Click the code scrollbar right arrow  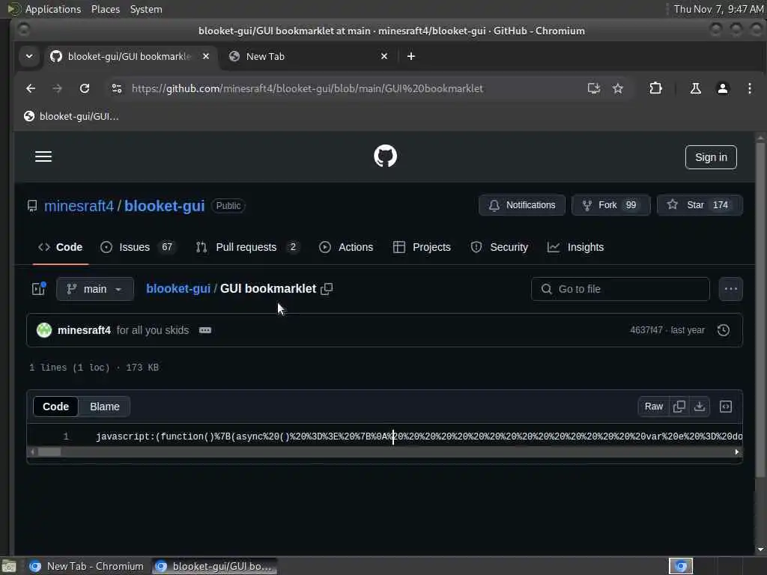pyautogui.click(x=737, y=451)
